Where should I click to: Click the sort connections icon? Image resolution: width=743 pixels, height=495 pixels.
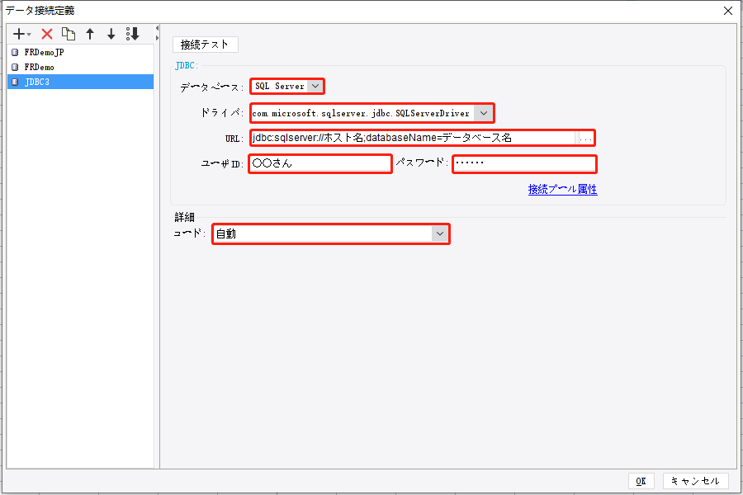[131, 34]
